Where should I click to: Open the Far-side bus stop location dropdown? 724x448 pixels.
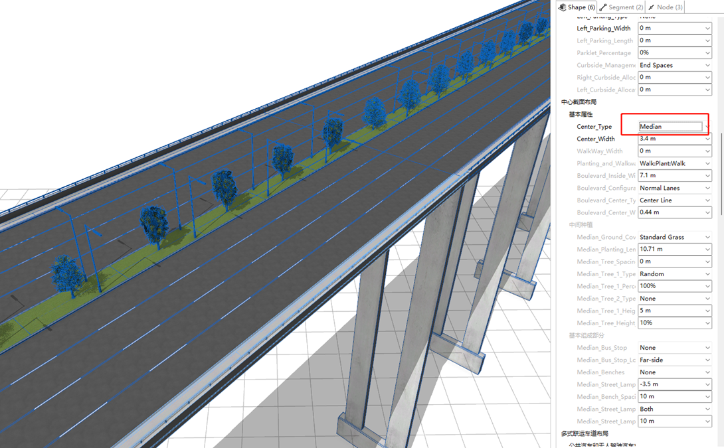(675, 360)
